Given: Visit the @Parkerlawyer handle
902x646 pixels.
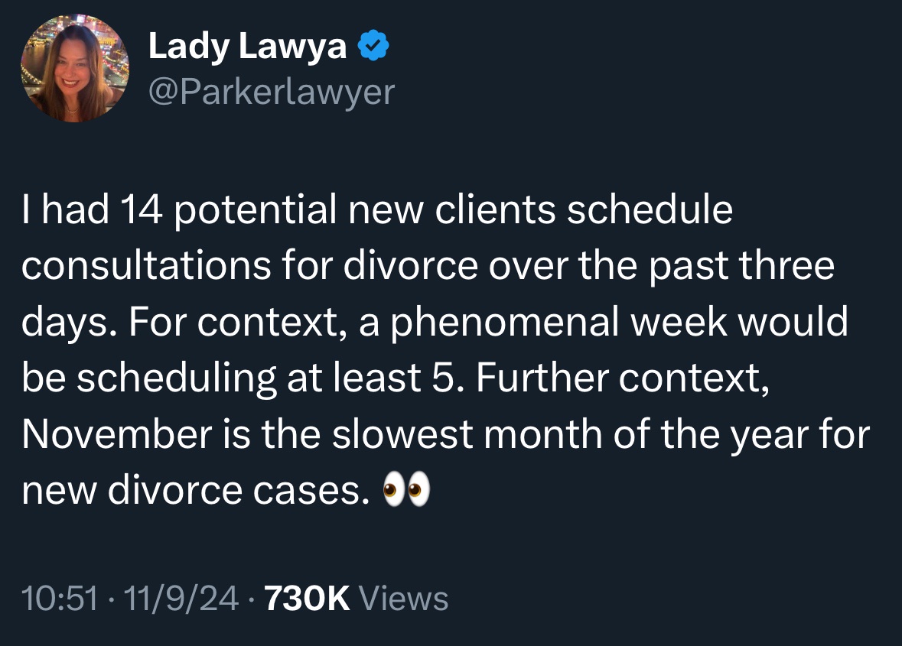Looking at the screenshot, I should pyautogui.click(x=272, y=92).
